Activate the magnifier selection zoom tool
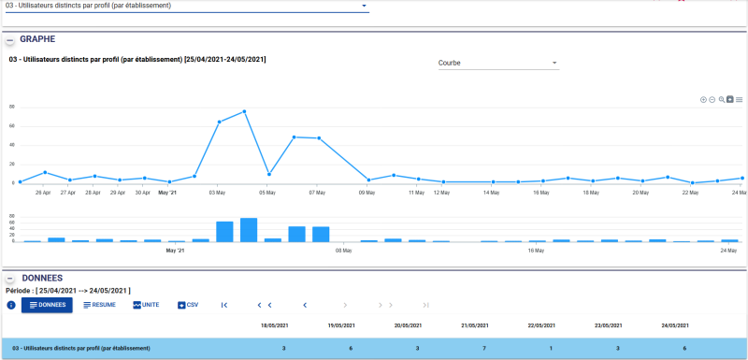748x360 pixels. pyautogui.click(x=722, y=100)
